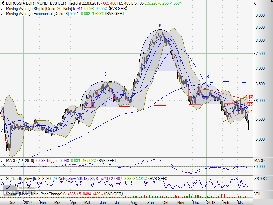Click the red price label 5,751
This screenshot has width=273, height=205.
248,112
